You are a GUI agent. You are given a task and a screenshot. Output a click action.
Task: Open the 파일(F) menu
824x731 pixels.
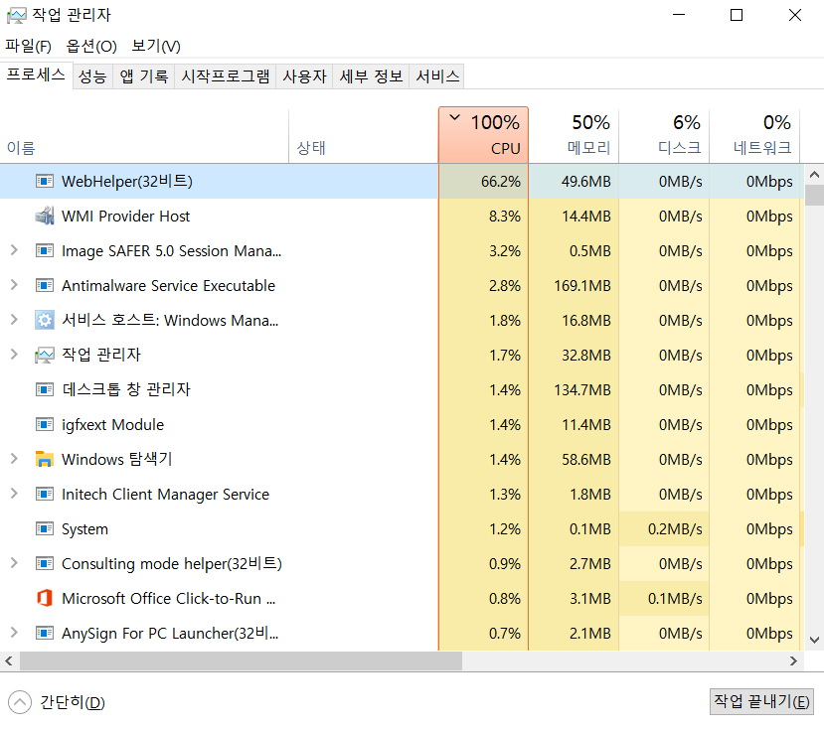click(29, 47)
